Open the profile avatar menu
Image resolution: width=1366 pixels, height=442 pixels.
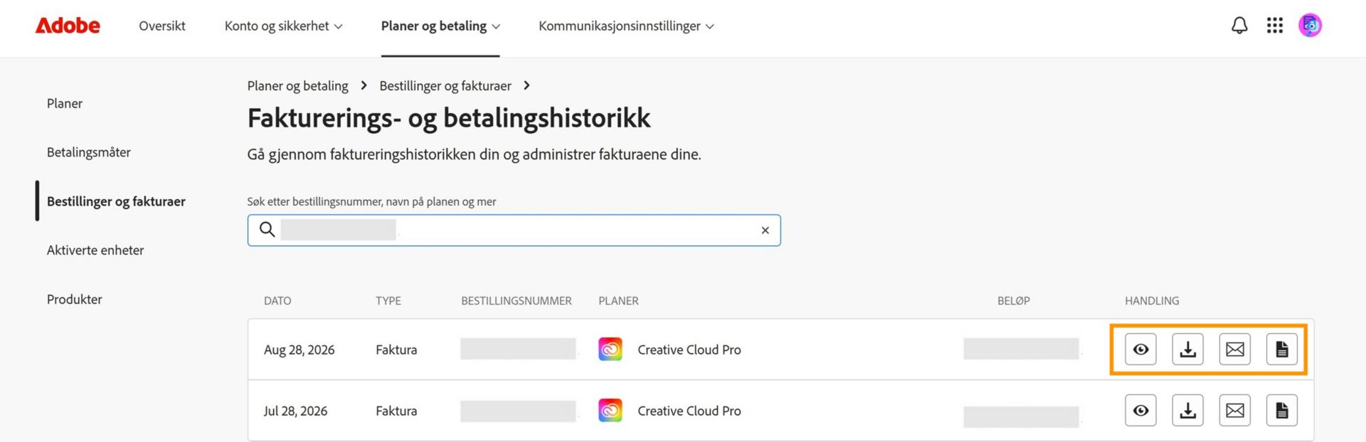point(1310,26)
